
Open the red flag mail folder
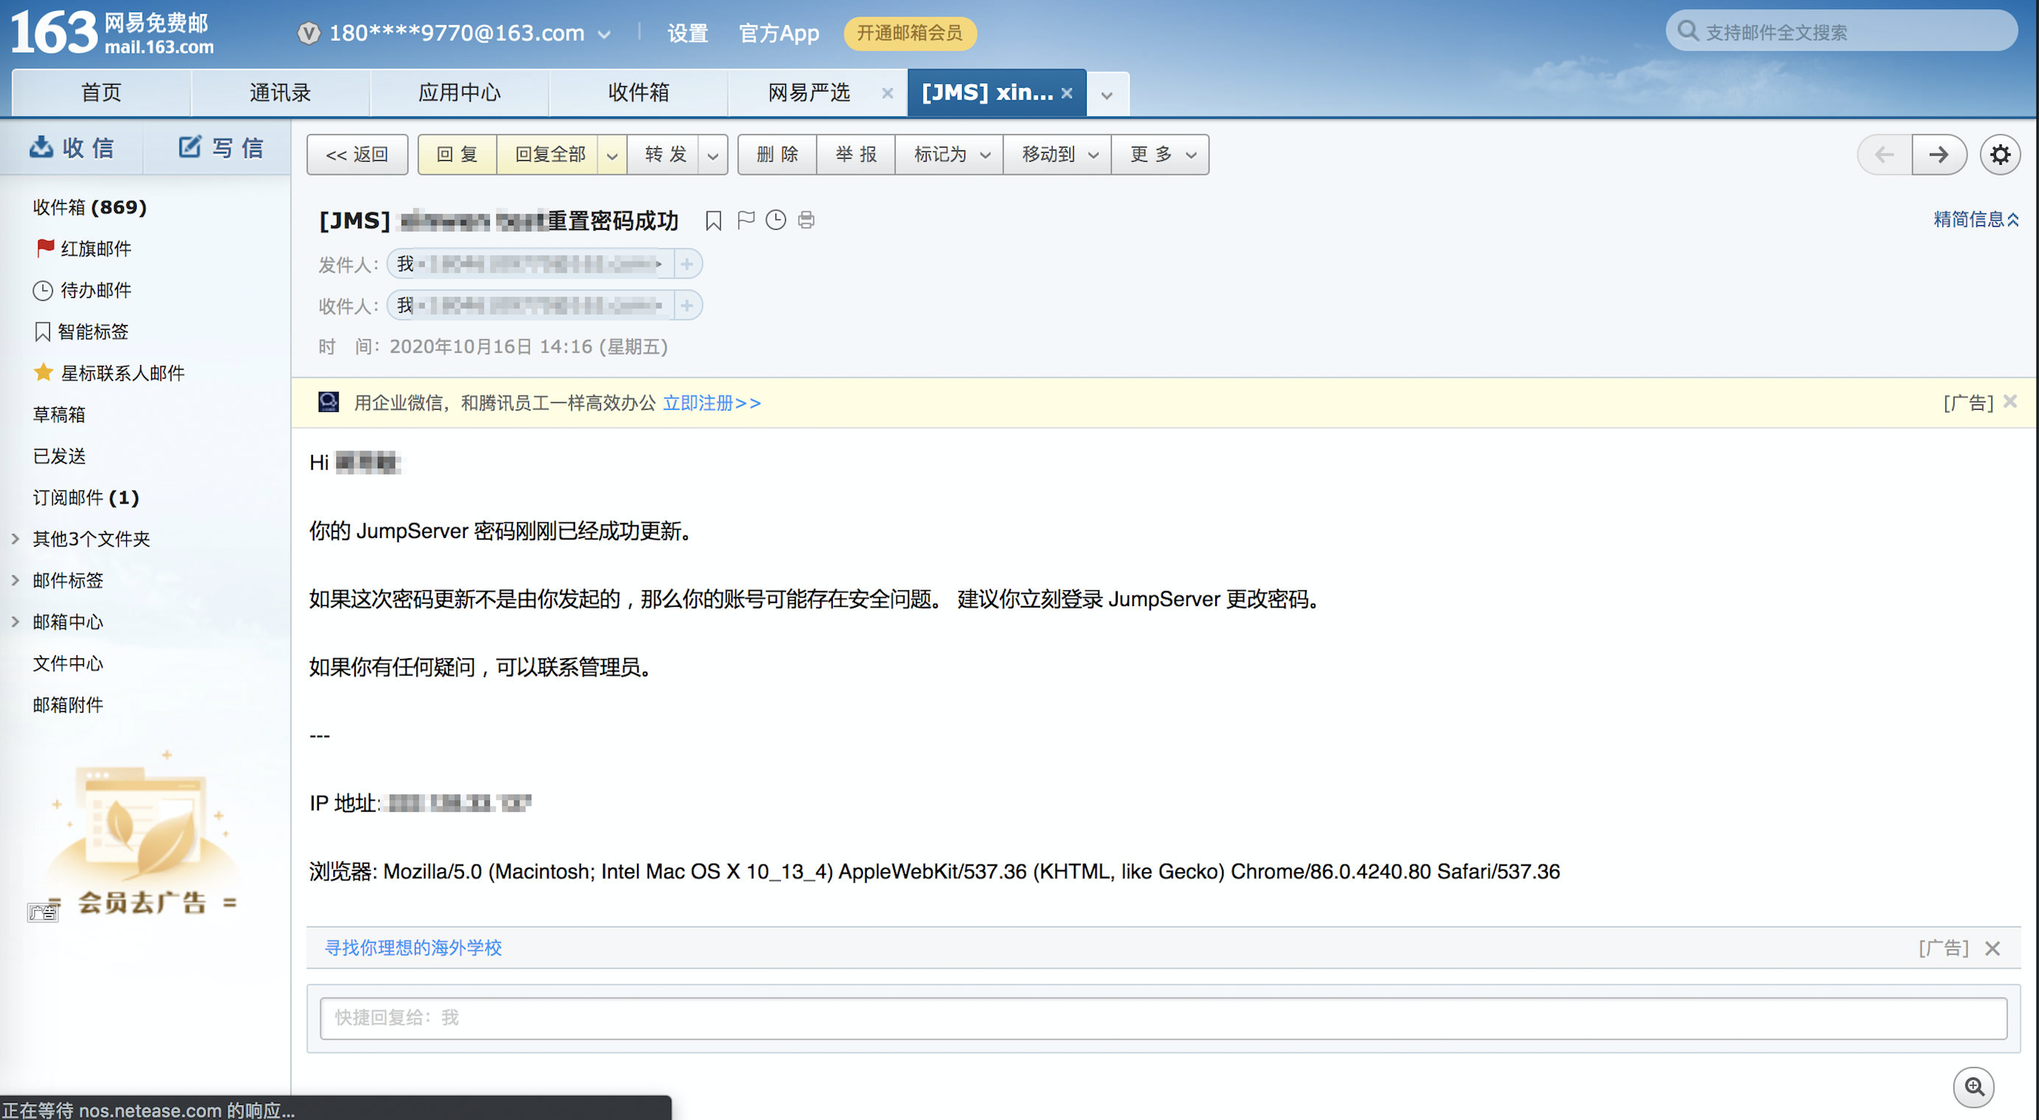(x=83, y=249)
